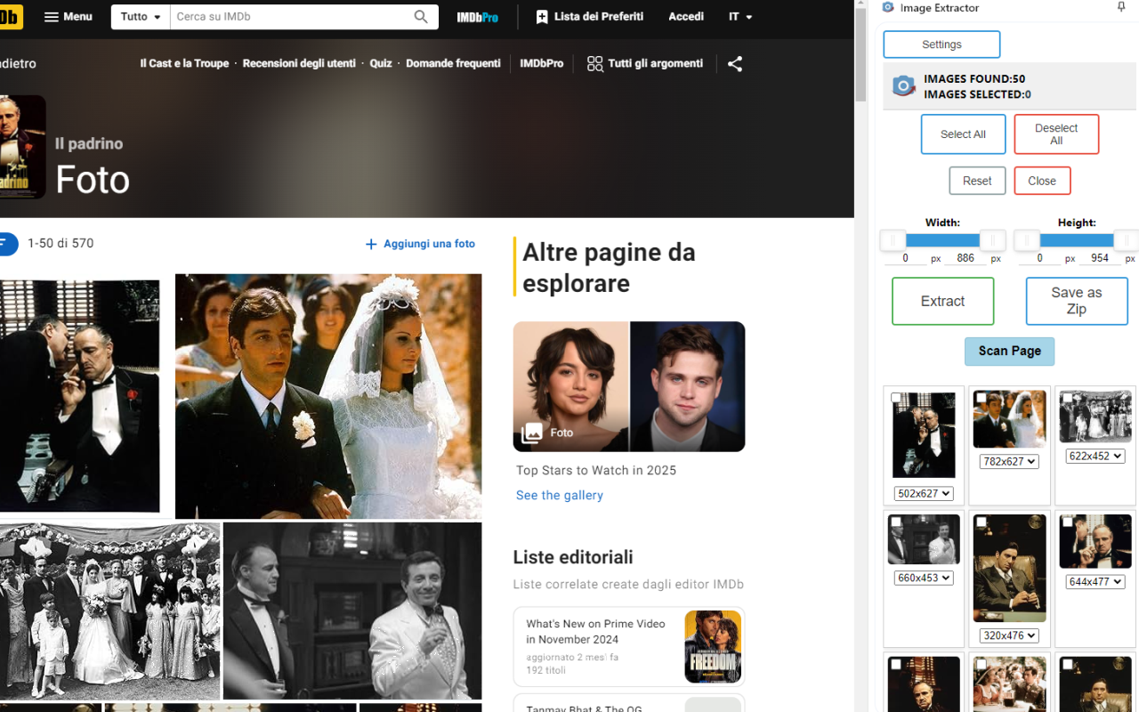Viewport: 1139px width, 712px height.
Task: Click the Settings button in extractor
Action: pyautogui.click(x=941, y=44)
